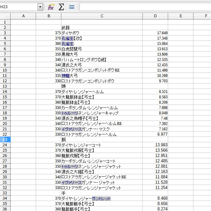Click cell containing 手
The image size is (211, 211).
[102, 193]
